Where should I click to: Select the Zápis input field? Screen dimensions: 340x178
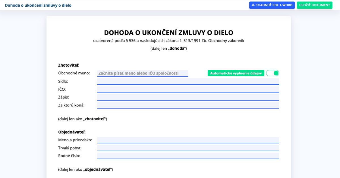(x=188, y=97)
